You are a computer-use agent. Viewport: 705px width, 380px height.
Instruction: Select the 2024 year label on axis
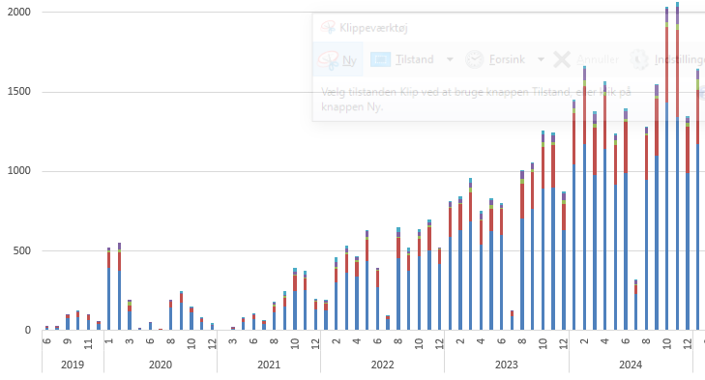631,365
